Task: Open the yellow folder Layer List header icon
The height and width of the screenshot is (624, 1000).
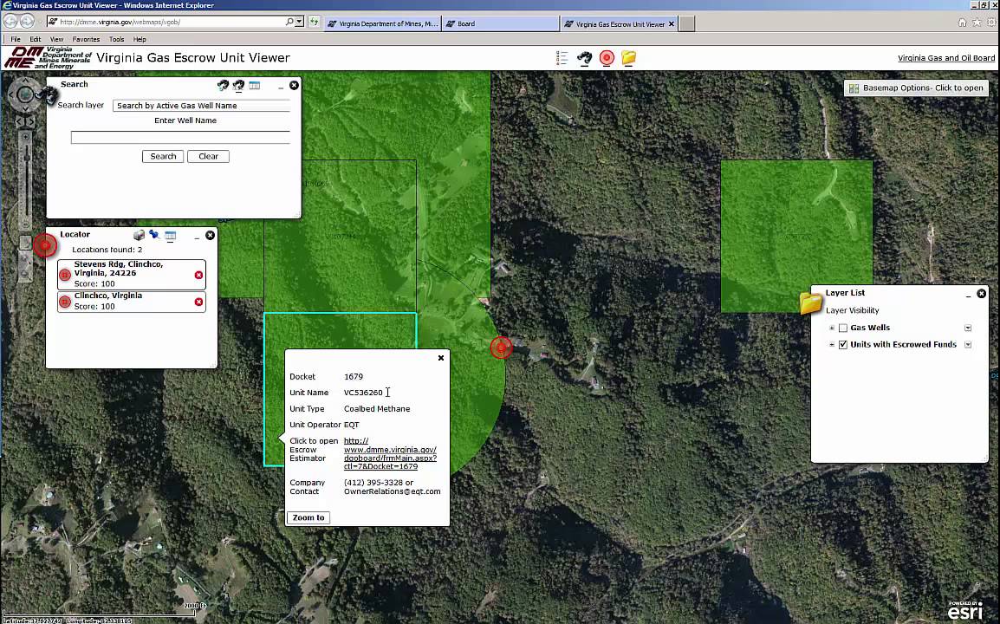Action: coord(629,58)
